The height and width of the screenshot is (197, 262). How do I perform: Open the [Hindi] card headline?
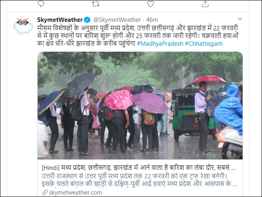pyautogui.click(x=139, y=168)
